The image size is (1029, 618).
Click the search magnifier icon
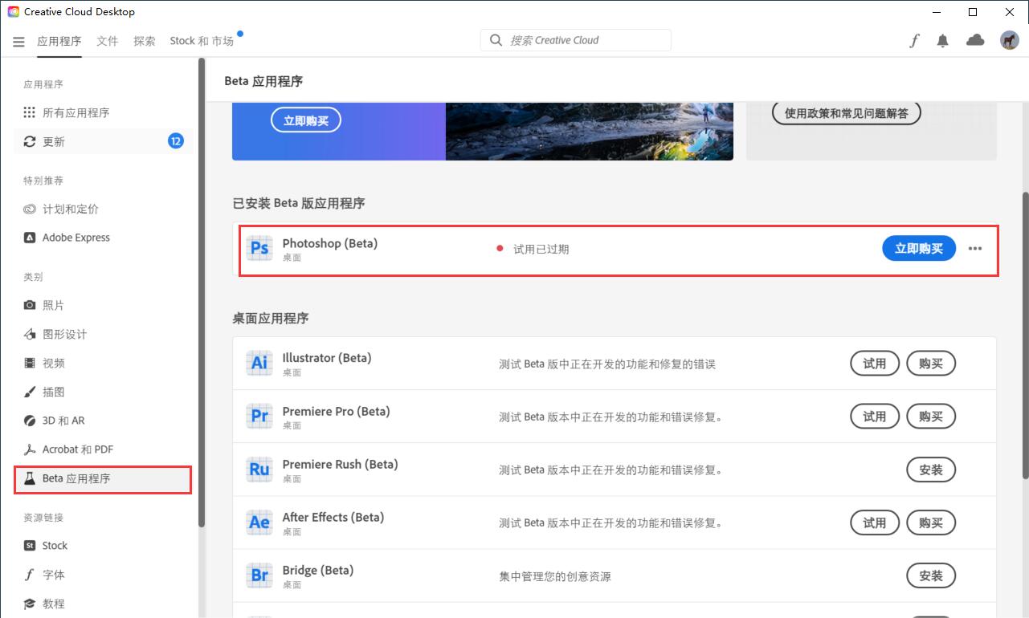[496, 40]
